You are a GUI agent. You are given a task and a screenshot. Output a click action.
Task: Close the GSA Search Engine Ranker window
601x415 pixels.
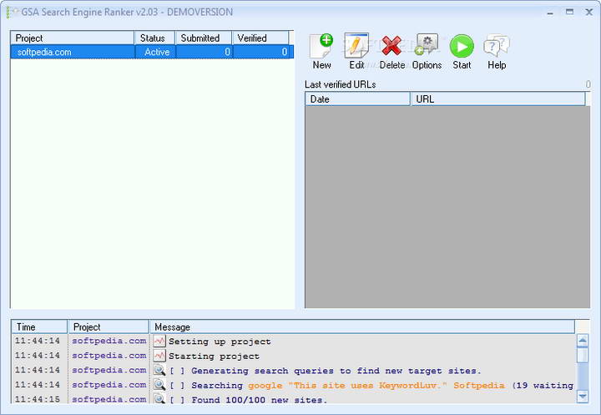pos(589,13)
